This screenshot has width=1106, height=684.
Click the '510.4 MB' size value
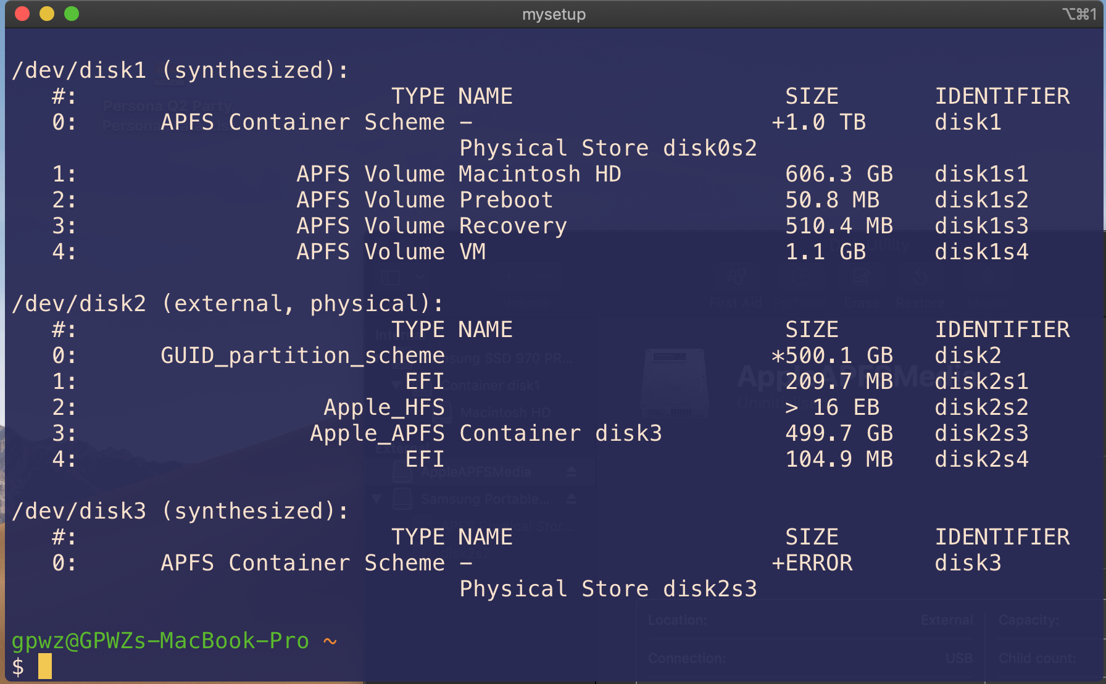click(x=839, y=226)
